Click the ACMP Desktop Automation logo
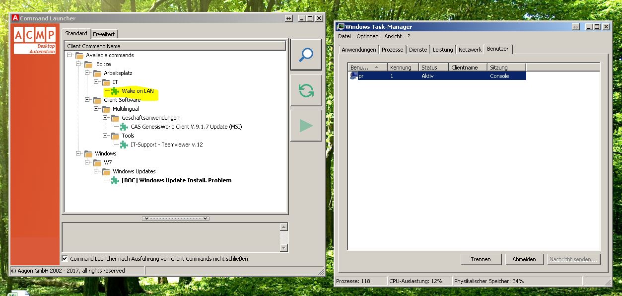Viewport: 622px width, 296px height. [x=34, y=40]
